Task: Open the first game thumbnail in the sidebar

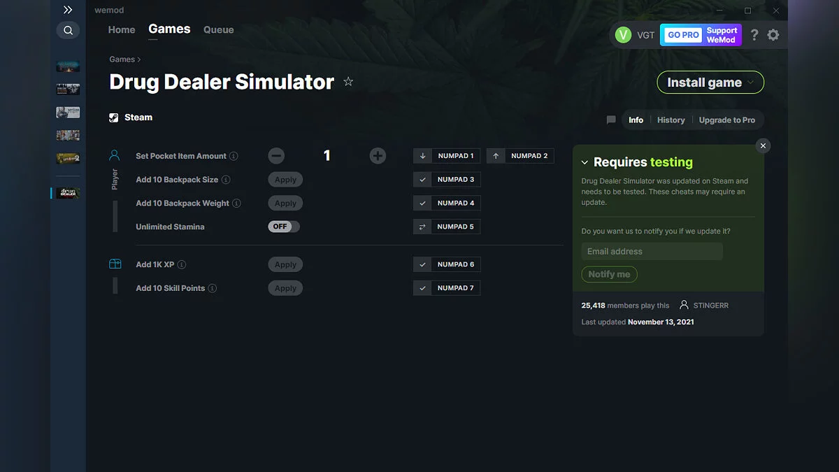Action: [x=68, y=66]
